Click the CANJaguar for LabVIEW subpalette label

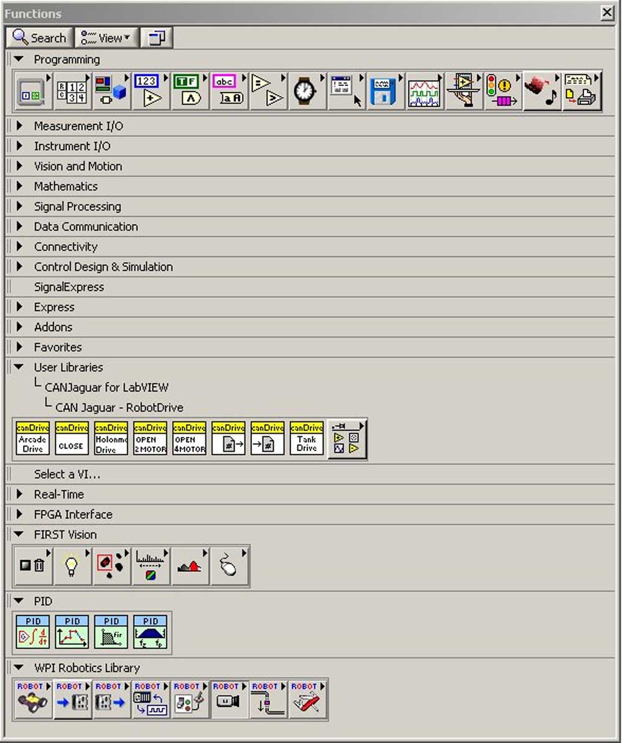[106, 387]
